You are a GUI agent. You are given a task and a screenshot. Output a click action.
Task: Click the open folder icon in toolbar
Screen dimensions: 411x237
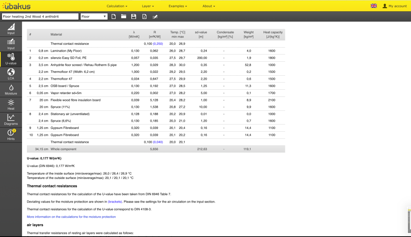coord(124,16)
